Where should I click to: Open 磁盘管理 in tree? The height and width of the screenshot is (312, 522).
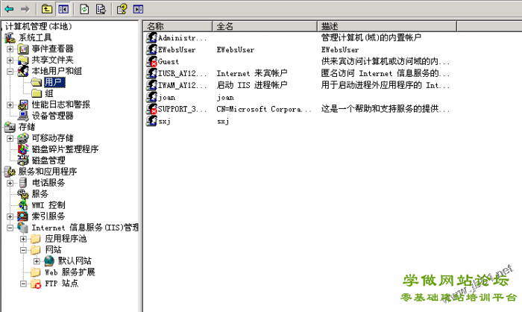point(48,160)
